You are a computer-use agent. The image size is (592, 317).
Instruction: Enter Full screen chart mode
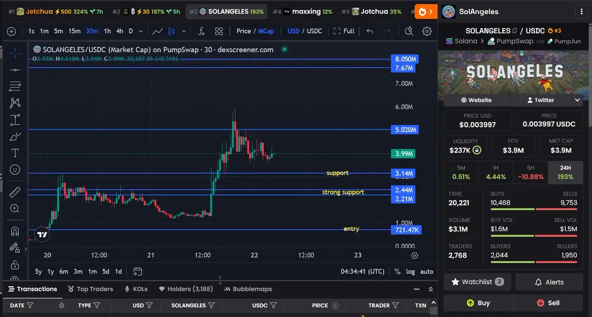(x=344, y=31)
